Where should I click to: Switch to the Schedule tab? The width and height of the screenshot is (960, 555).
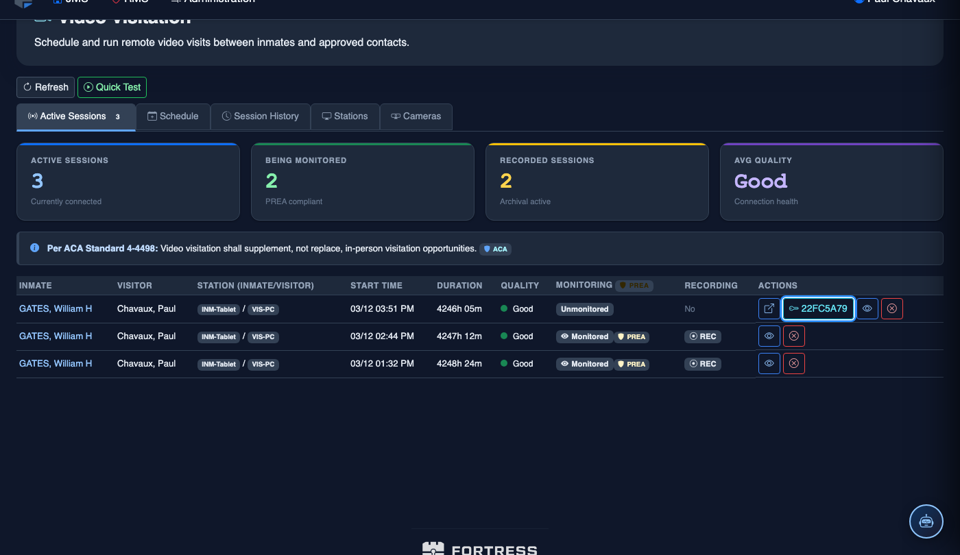click(x=173, y=116)
